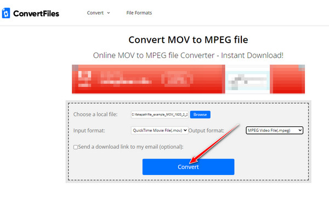Viewport: 329px width, 198px height.
Task: Click the Browse button
Action: click(200, 114)
